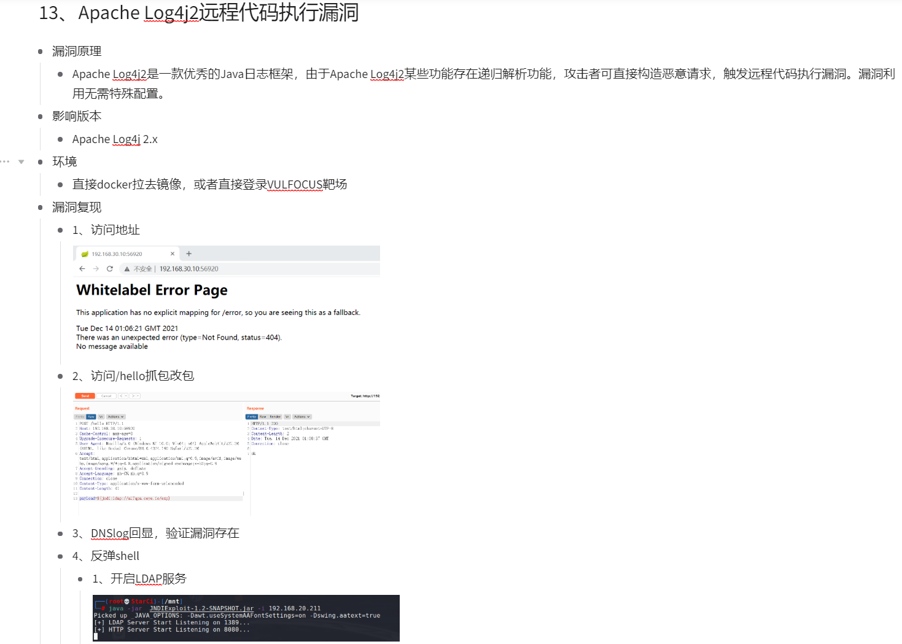Click the bullet before 1、访问地址
This screenshot has width=902, height=644.
(60, 230)
